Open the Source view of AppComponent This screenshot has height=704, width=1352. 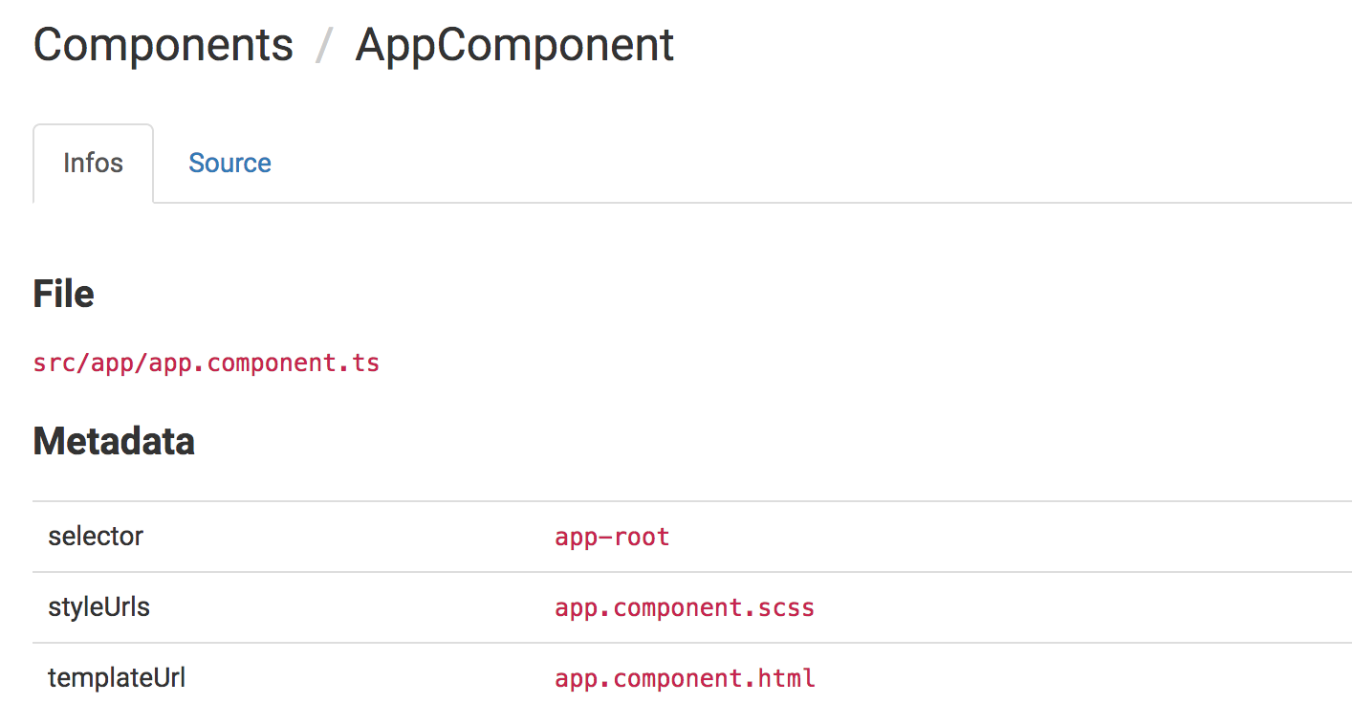[229, 163]
